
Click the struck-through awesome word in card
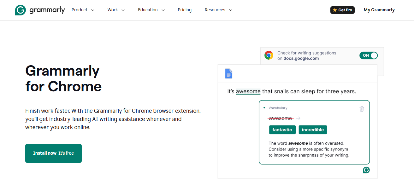[281, 118]
